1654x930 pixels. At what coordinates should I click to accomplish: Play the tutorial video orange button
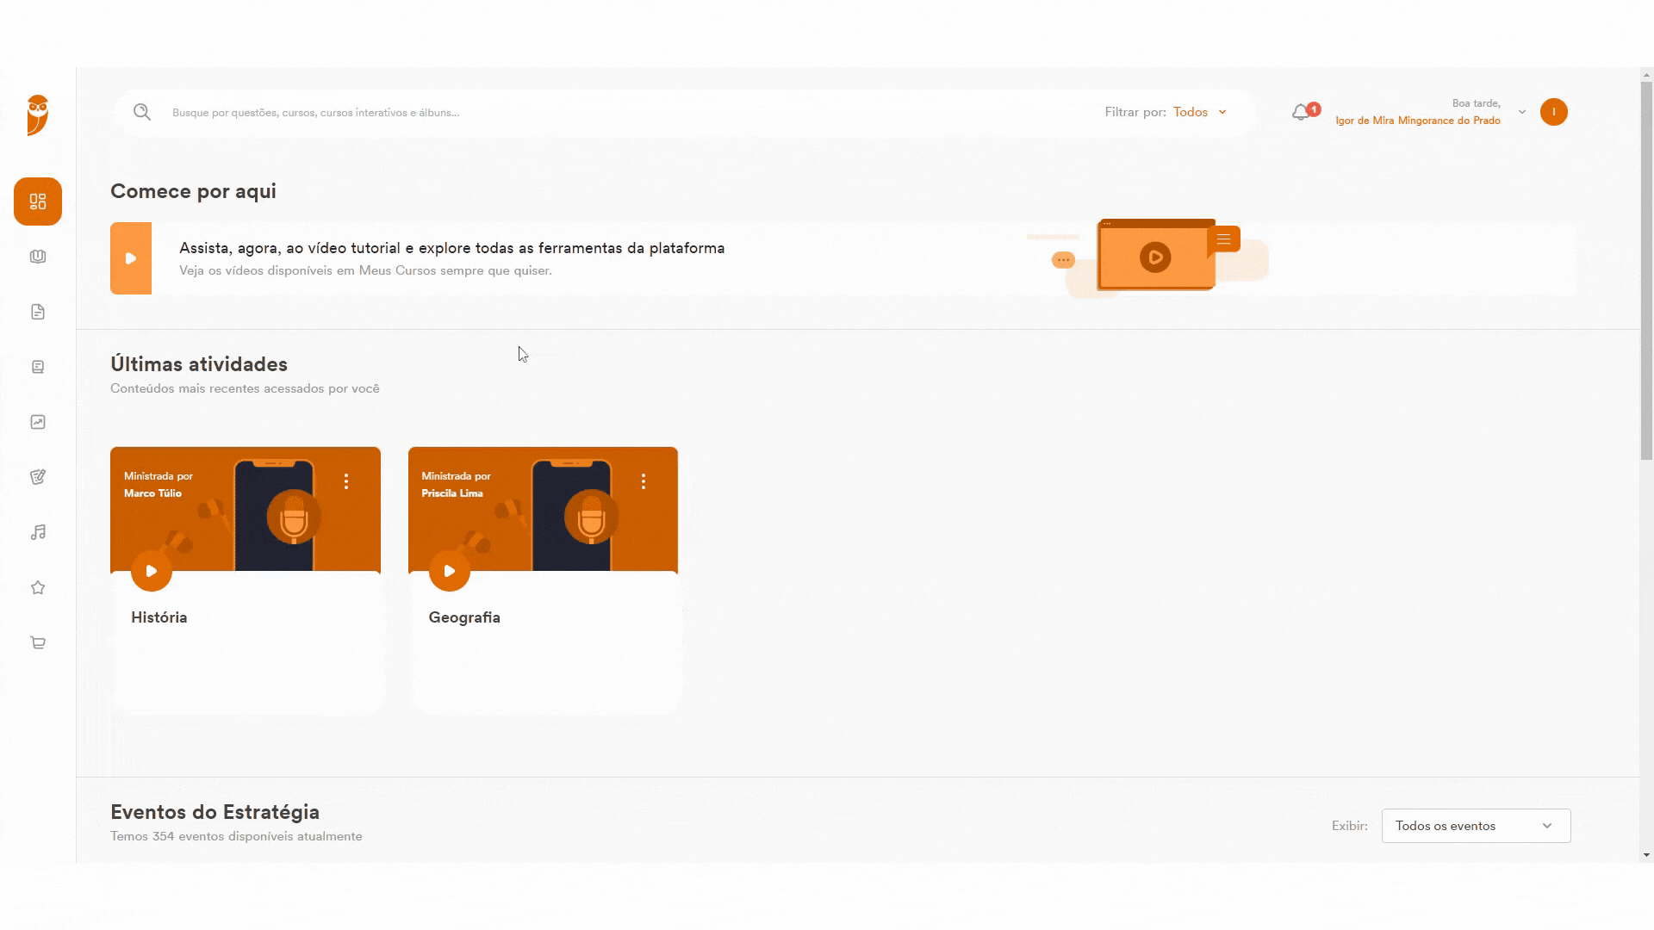coord(131,258)
